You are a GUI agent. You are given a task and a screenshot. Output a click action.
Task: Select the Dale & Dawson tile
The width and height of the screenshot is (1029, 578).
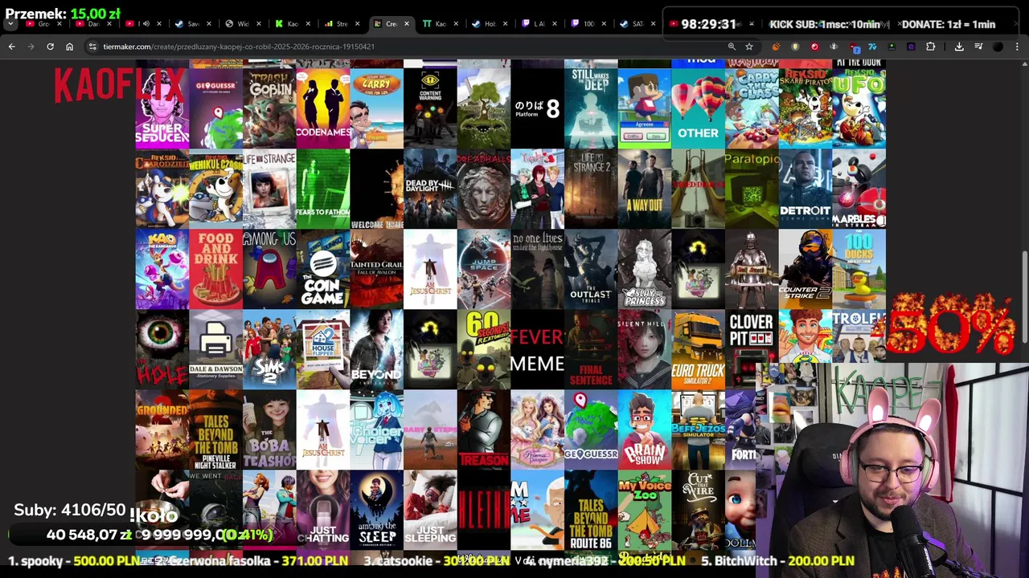click(215, 349)
